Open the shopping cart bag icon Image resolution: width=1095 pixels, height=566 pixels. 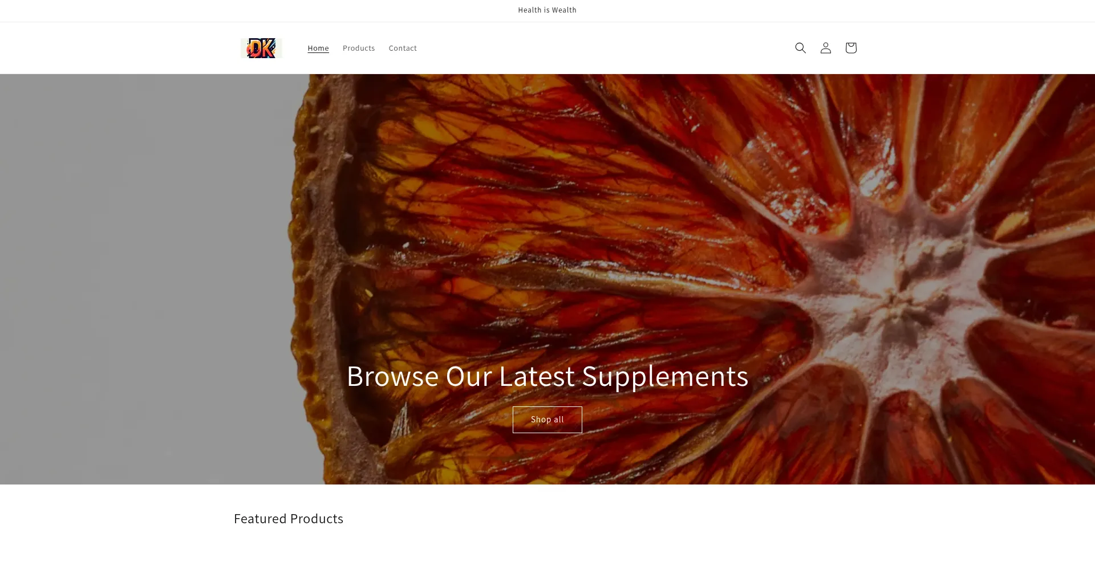[x=850, y=48]
